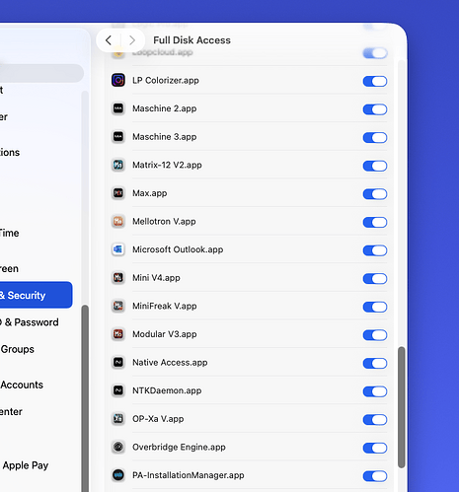Revoke Microsoft Outlook.app disk access toggle
459x492 pixels.
coord(375,250)
